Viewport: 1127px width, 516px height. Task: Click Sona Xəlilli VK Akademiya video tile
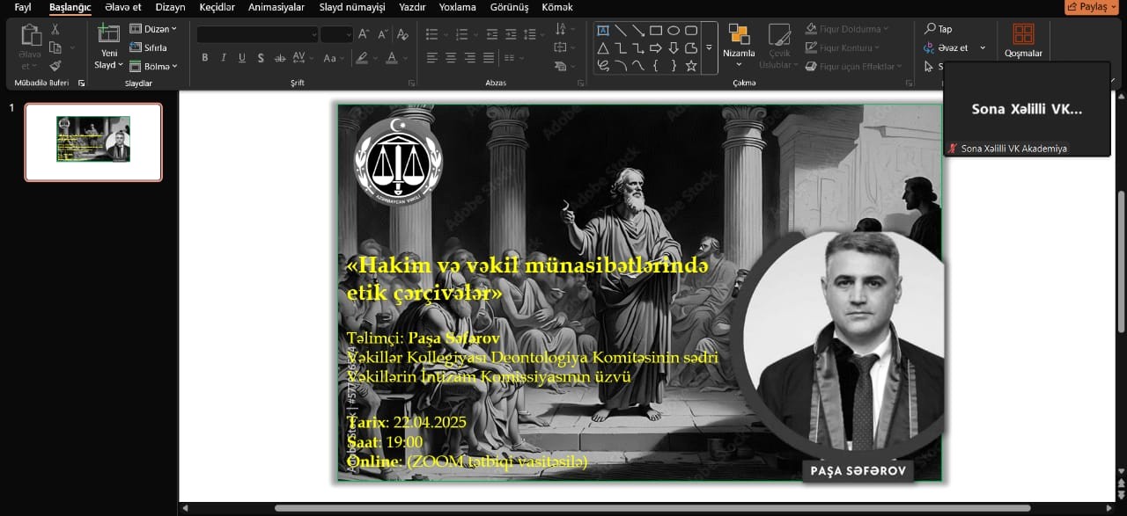1027,110
